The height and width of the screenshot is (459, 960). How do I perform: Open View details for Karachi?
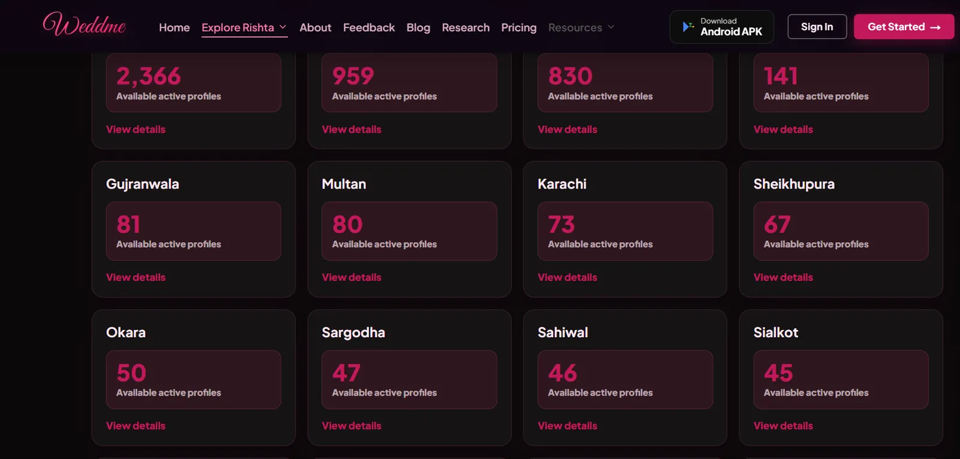(568, 277)
